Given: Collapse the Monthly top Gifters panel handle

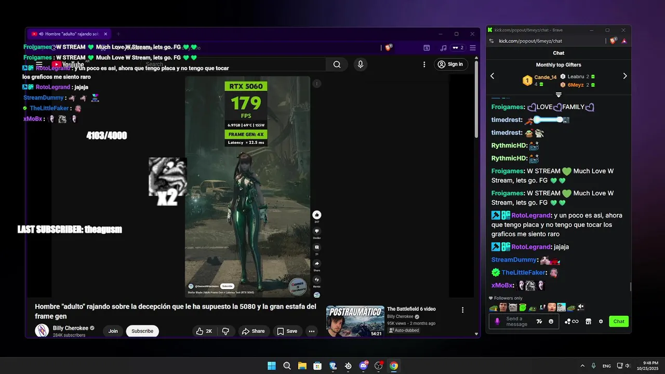Looking at the screenshot, I should 558,95.
